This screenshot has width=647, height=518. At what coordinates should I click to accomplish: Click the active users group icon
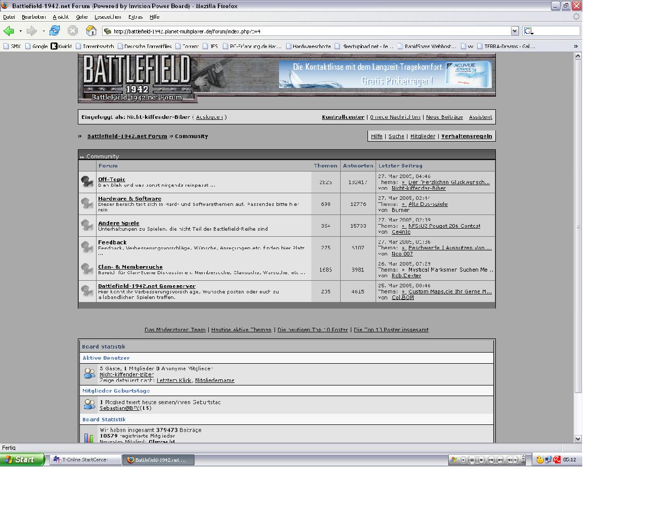click(x=89, y=373)
